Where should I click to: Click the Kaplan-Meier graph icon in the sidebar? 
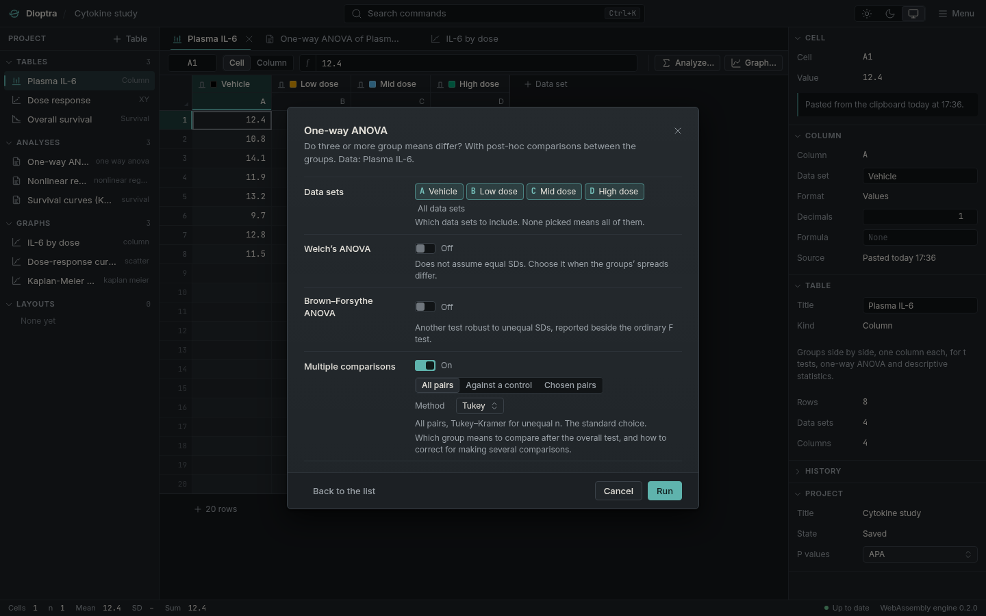[x=16, y=281]
